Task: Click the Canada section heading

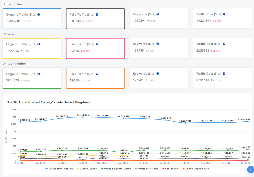Action: coord(9,34)
